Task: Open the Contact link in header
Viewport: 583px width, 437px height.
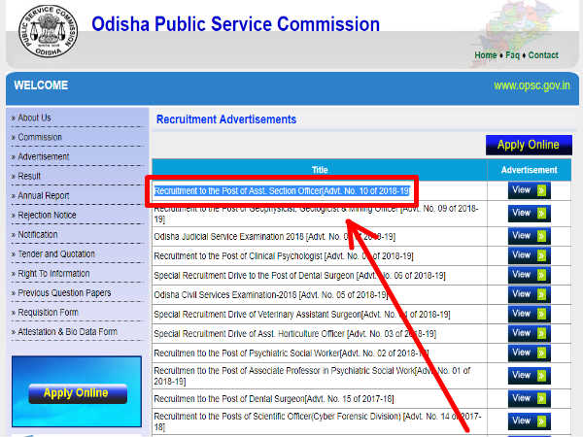Action: [x=543, y=55]
